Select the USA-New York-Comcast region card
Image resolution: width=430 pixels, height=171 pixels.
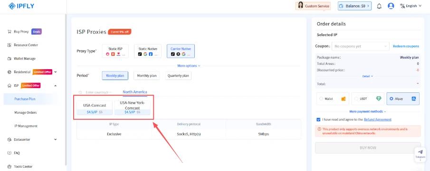point(133,108)
